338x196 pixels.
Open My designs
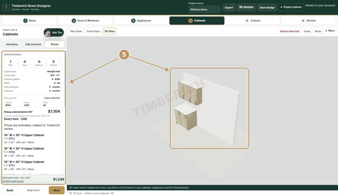(x=246, y=7)
